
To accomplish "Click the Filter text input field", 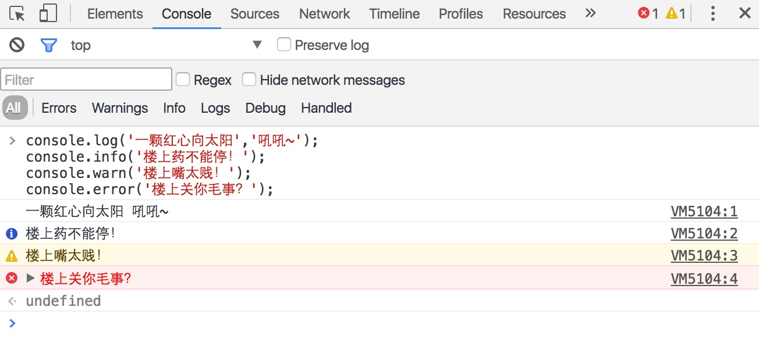I will point(86,80).
